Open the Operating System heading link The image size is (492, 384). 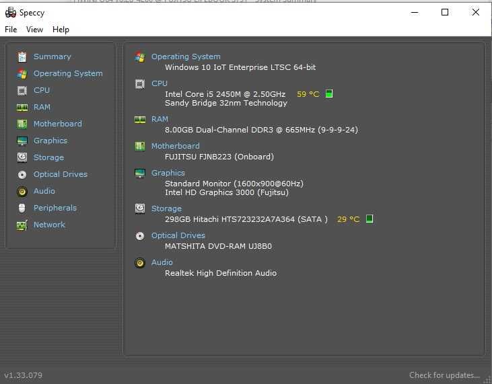tap(186, 56)
